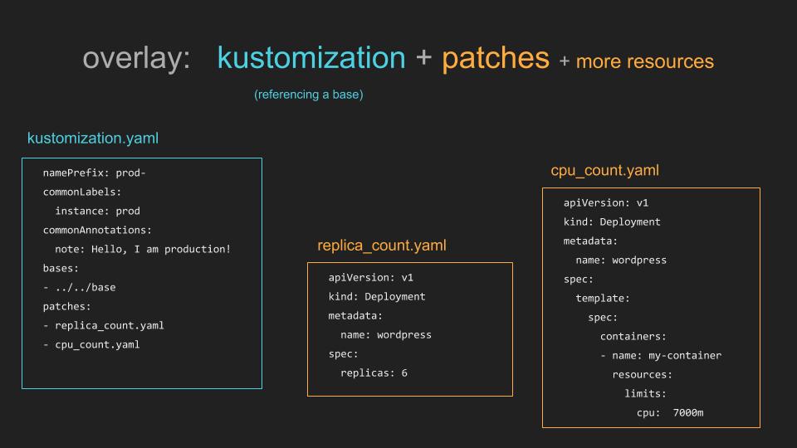Click the 'patches:' code line
Screen dimensions: 797x448
(66, 306)
